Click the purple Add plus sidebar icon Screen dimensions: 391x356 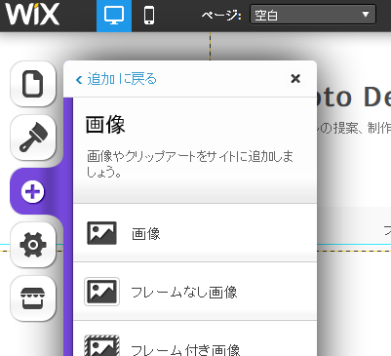point(33,191)
